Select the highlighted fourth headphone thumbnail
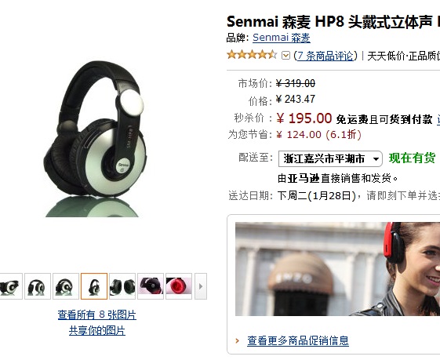The width and height of the screenshot is (440, 360). [x=94, y=286]
